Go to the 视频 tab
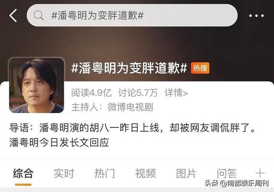Viewport: 274px width, 192px height. (146, 173)
